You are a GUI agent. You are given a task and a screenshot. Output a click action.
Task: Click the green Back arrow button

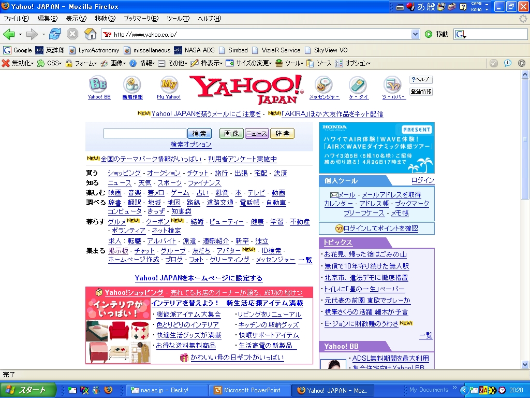click(9, 34)
